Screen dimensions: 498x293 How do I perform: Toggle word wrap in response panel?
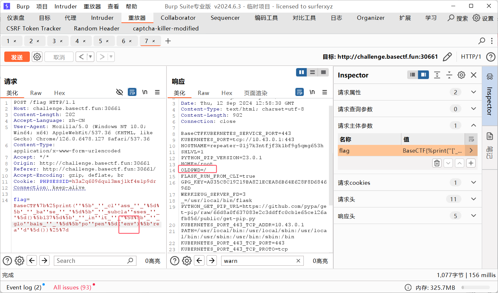pos(300,92)
